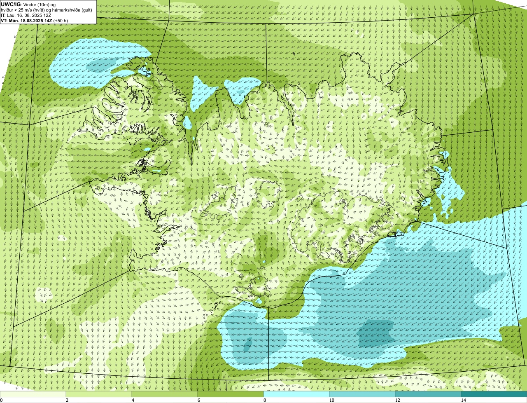527x403 pixels.
Task: Click the 6–8 m/s dark green legend swatch
Action: [x=231, y=394]
